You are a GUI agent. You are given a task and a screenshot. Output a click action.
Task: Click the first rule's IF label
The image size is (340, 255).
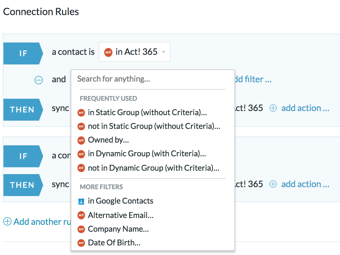tap(23, 53)
